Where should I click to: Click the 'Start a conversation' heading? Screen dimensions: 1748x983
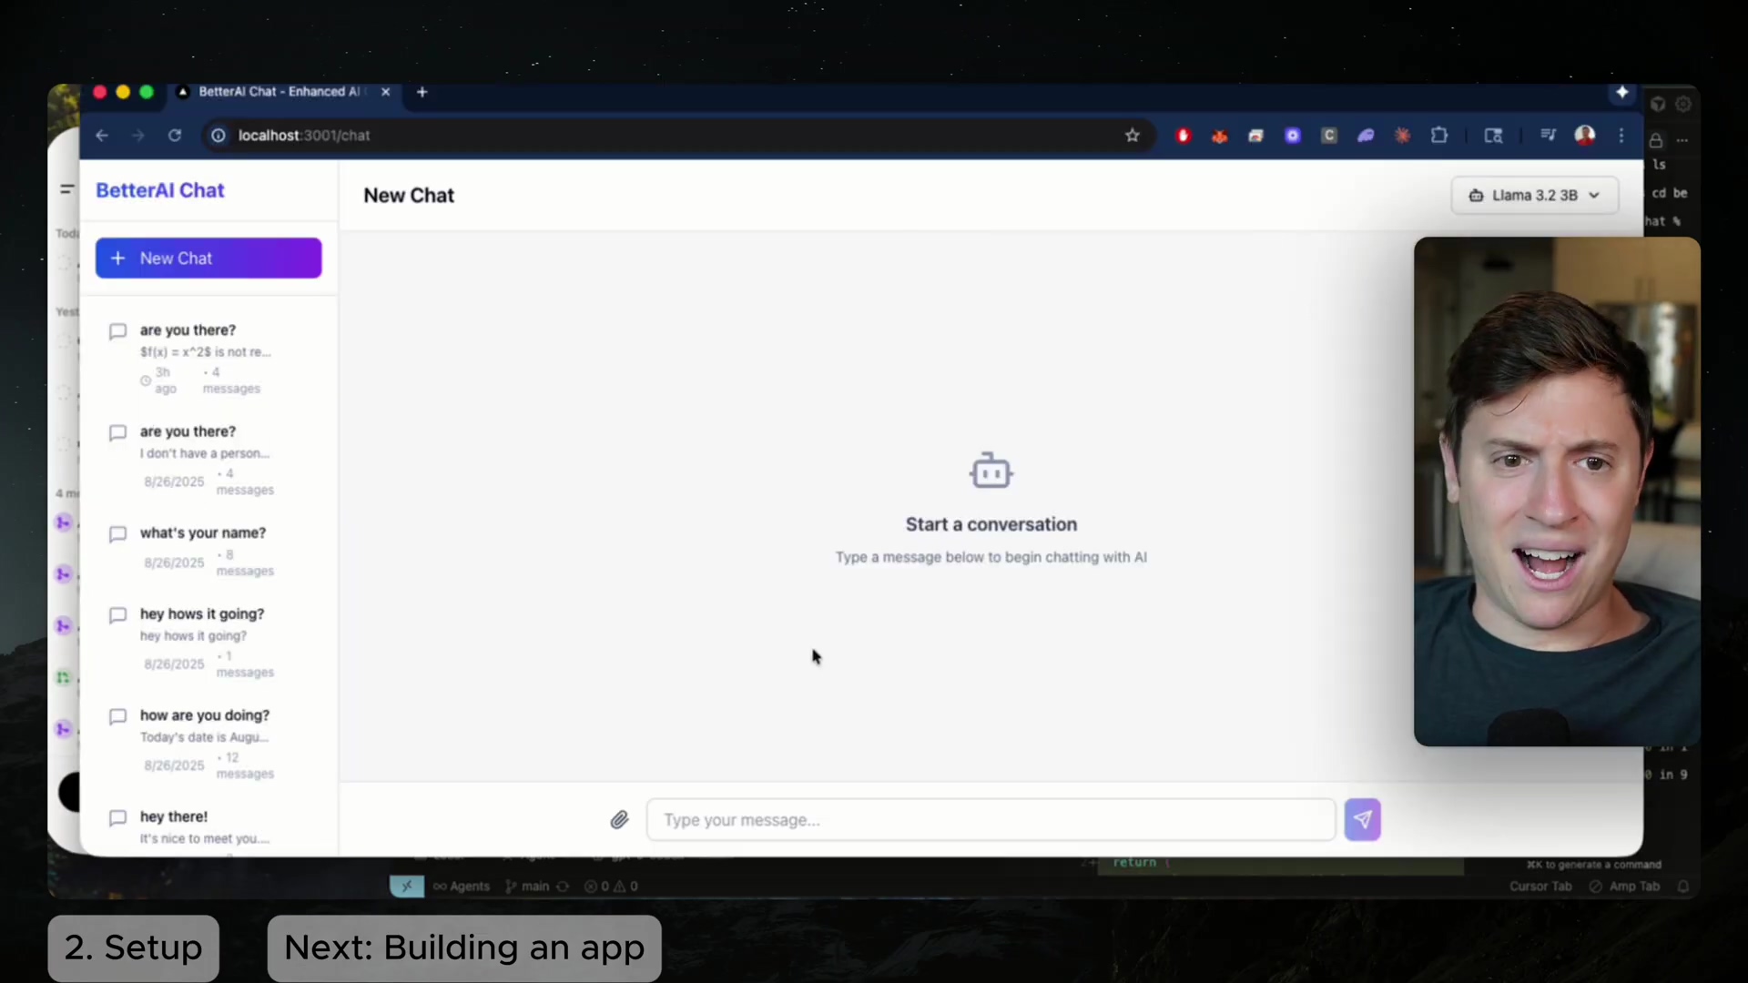pyautogui.click(x=991, y=524)
